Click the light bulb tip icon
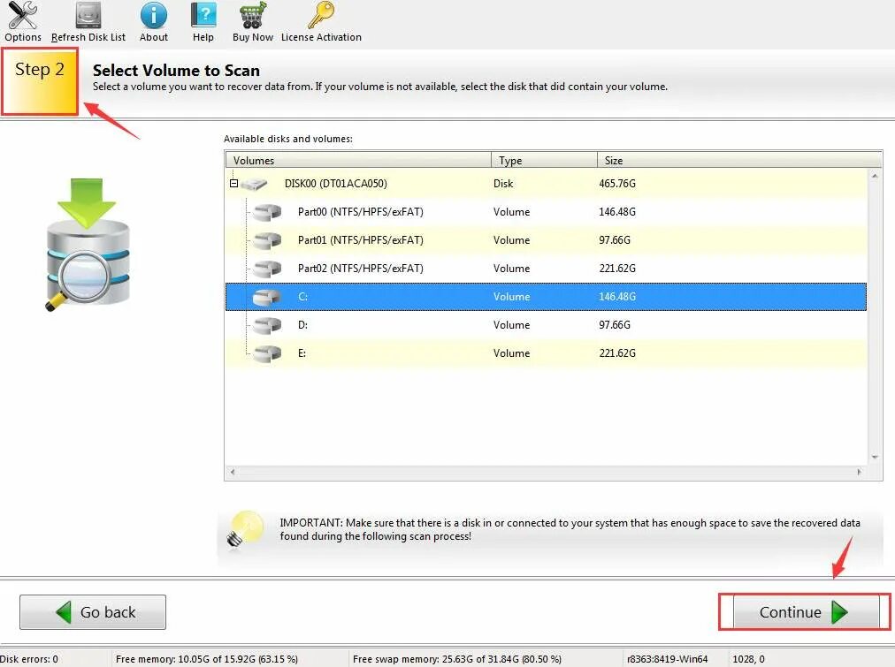The image size is (895, 667). (x=246, y=529)
